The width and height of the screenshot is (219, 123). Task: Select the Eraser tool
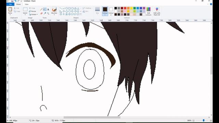pos(41,13)
